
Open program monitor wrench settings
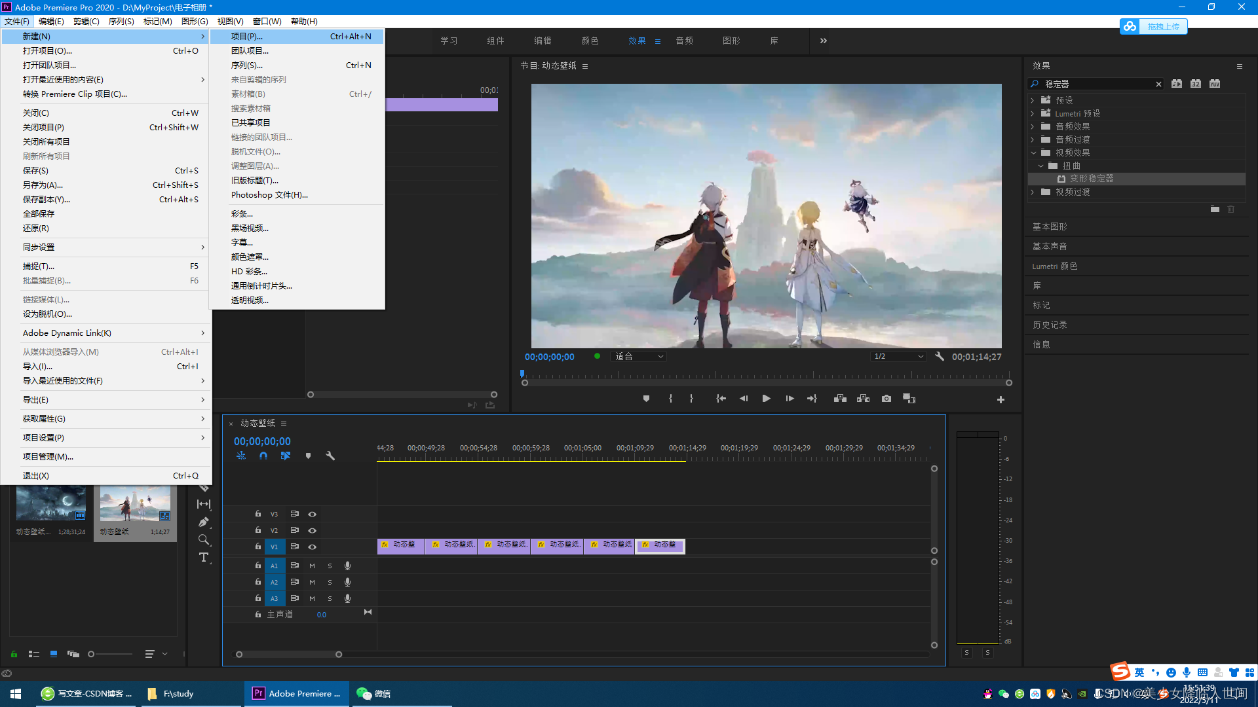[x=940, y=357]
